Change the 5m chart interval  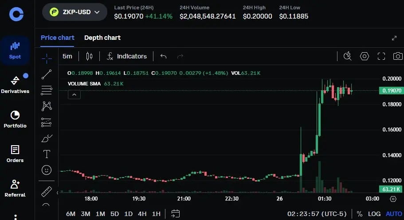(67, 56)
